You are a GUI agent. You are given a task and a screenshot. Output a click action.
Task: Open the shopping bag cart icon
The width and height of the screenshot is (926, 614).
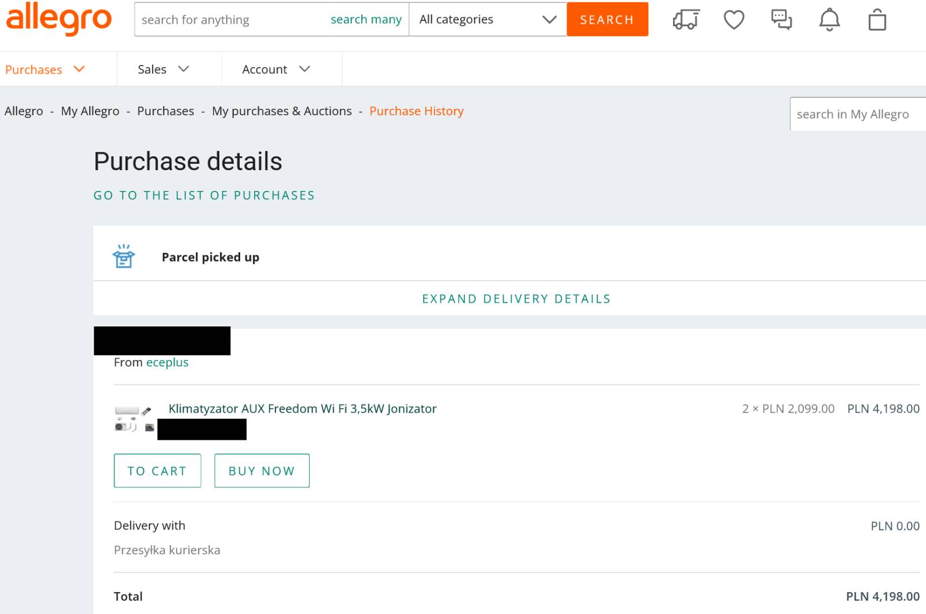pyautogui.click(x=877, y=20)
